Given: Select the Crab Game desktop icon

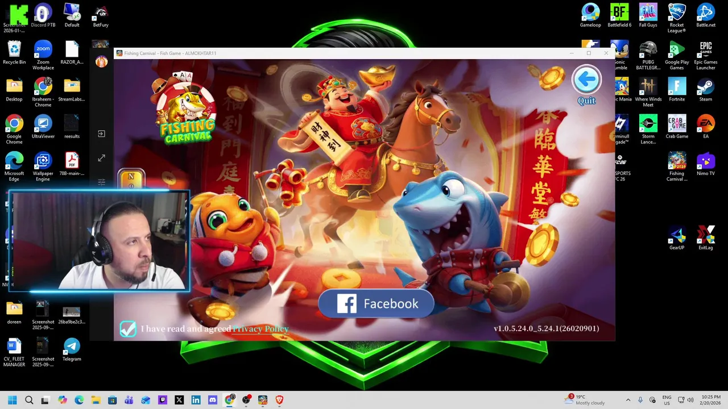Looking at the screenshot, I should coord(677,127).
